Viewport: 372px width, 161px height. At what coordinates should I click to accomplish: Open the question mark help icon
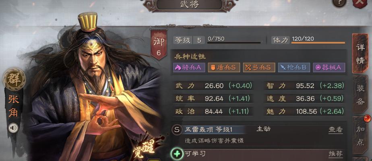click(x=340, y=2)
